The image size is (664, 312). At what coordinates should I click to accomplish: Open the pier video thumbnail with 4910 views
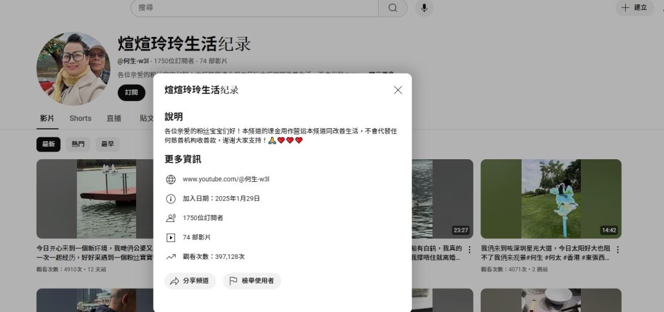[95, 199]
